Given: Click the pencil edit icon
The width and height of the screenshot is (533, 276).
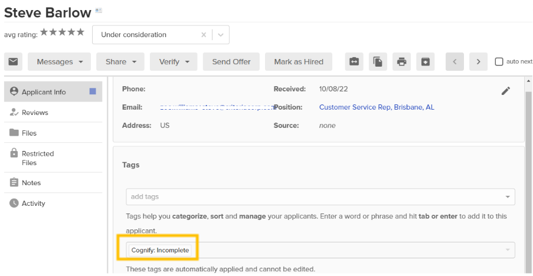Looking at the screenshot, I should (505, 91).
